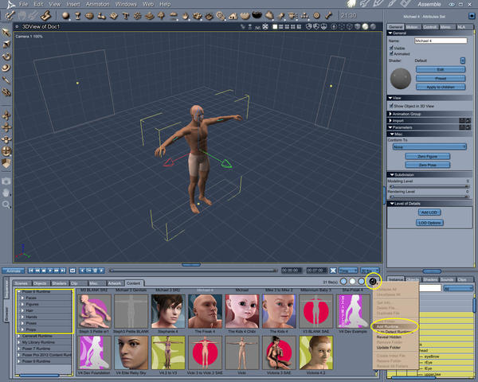This screenshot has width=478, height=382.
Task: Expand the Figures folder in runtime tree
Action: click(x=22, y=304)
